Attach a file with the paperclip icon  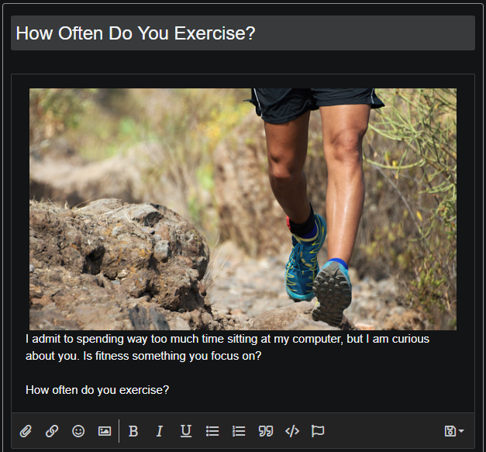26,431
